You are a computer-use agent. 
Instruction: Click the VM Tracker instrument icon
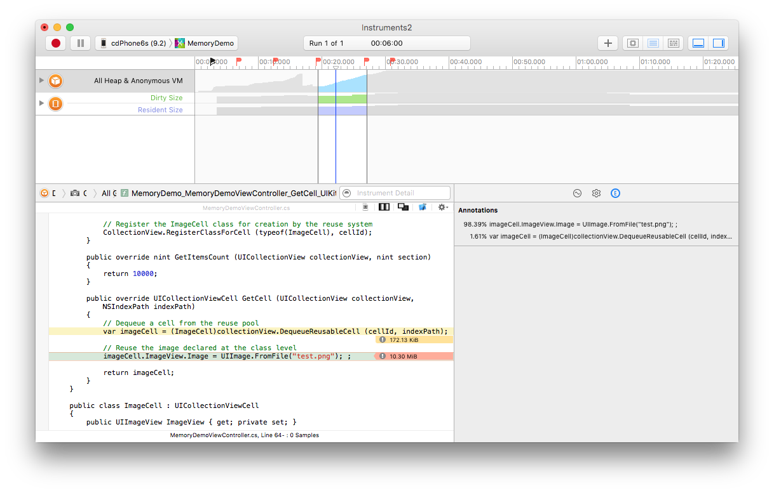point(56,103)
